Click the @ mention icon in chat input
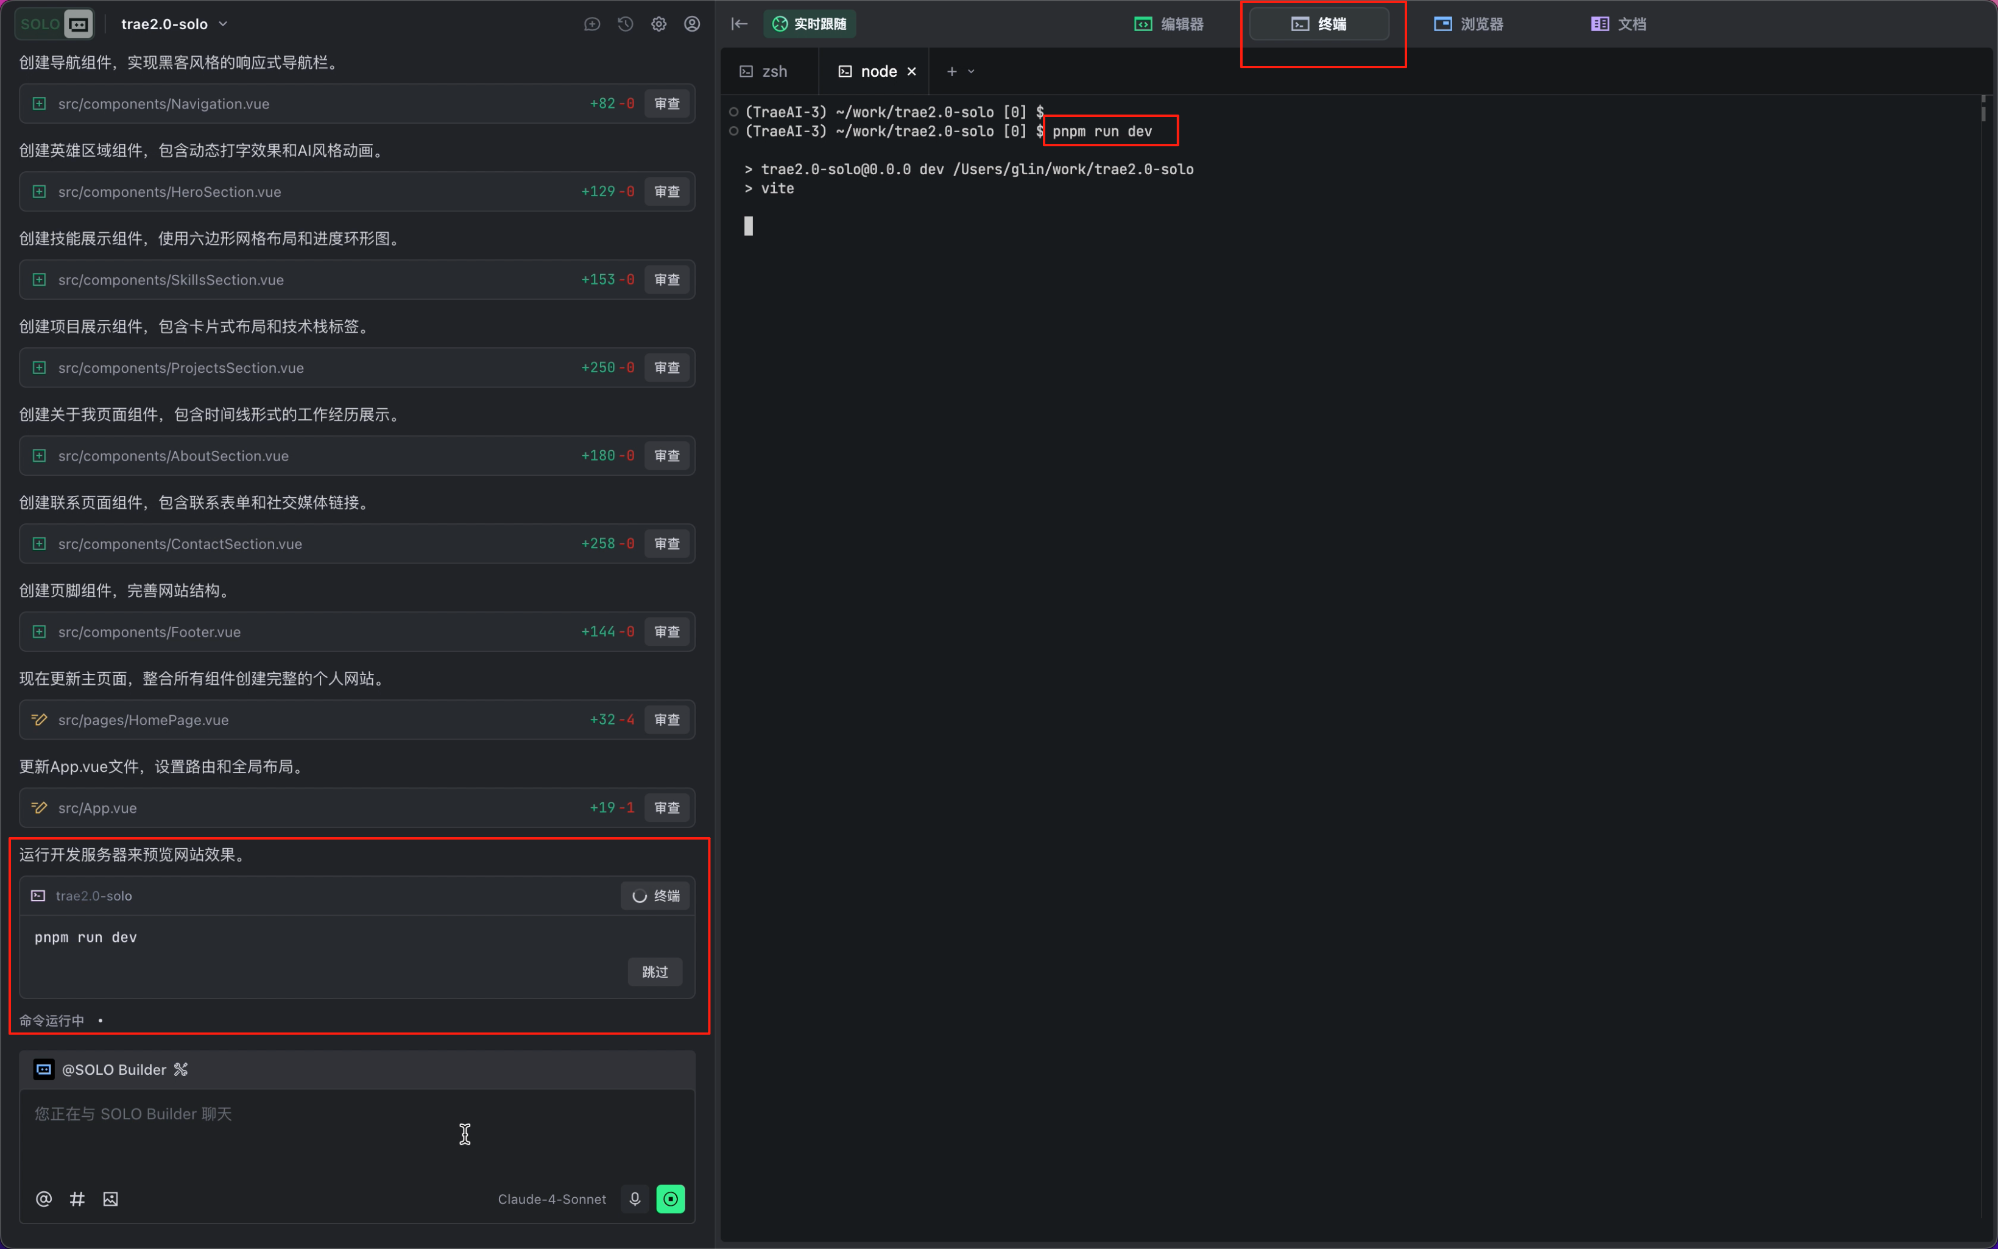 tap(44, 1198)
